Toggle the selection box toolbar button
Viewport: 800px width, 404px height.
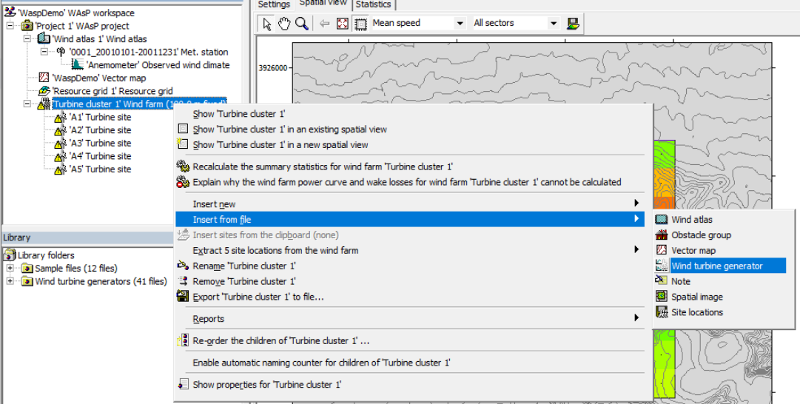(360, 24)
